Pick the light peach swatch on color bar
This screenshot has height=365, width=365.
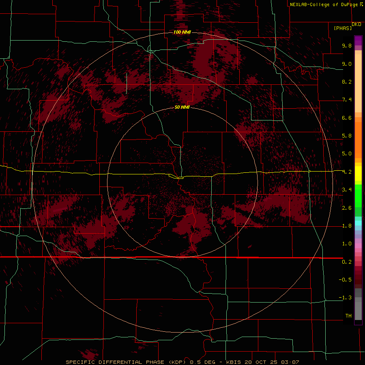[358, 83]
